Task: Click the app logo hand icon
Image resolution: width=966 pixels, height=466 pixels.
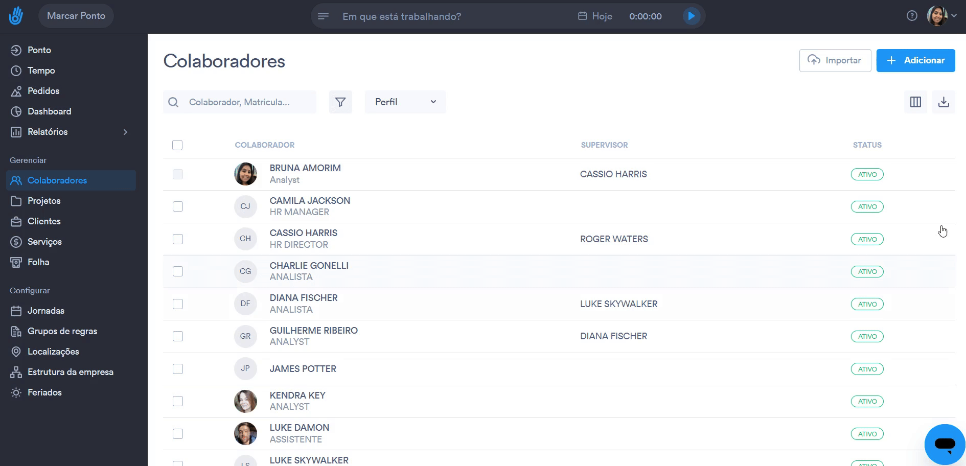Action: coord(16,16)
